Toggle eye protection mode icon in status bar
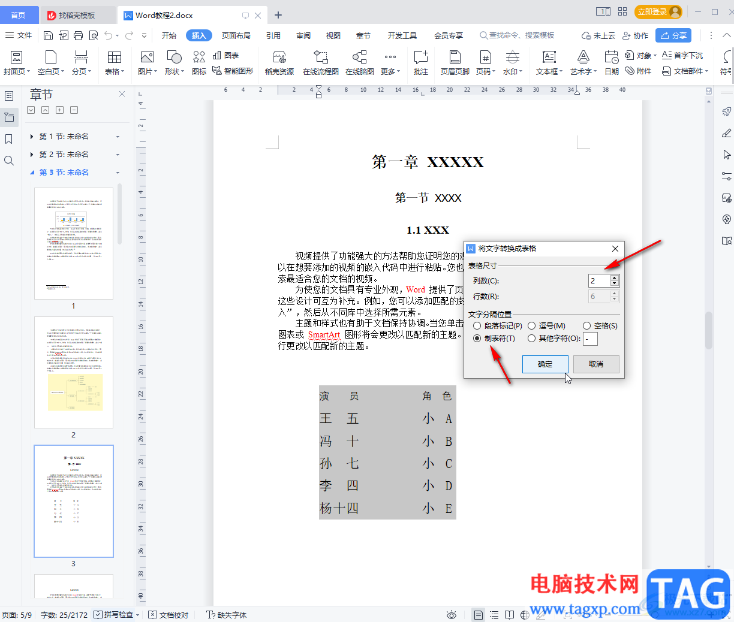734x622 pixels. (452, 615)
